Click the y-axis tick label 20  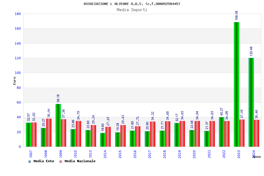coord(19,132)
